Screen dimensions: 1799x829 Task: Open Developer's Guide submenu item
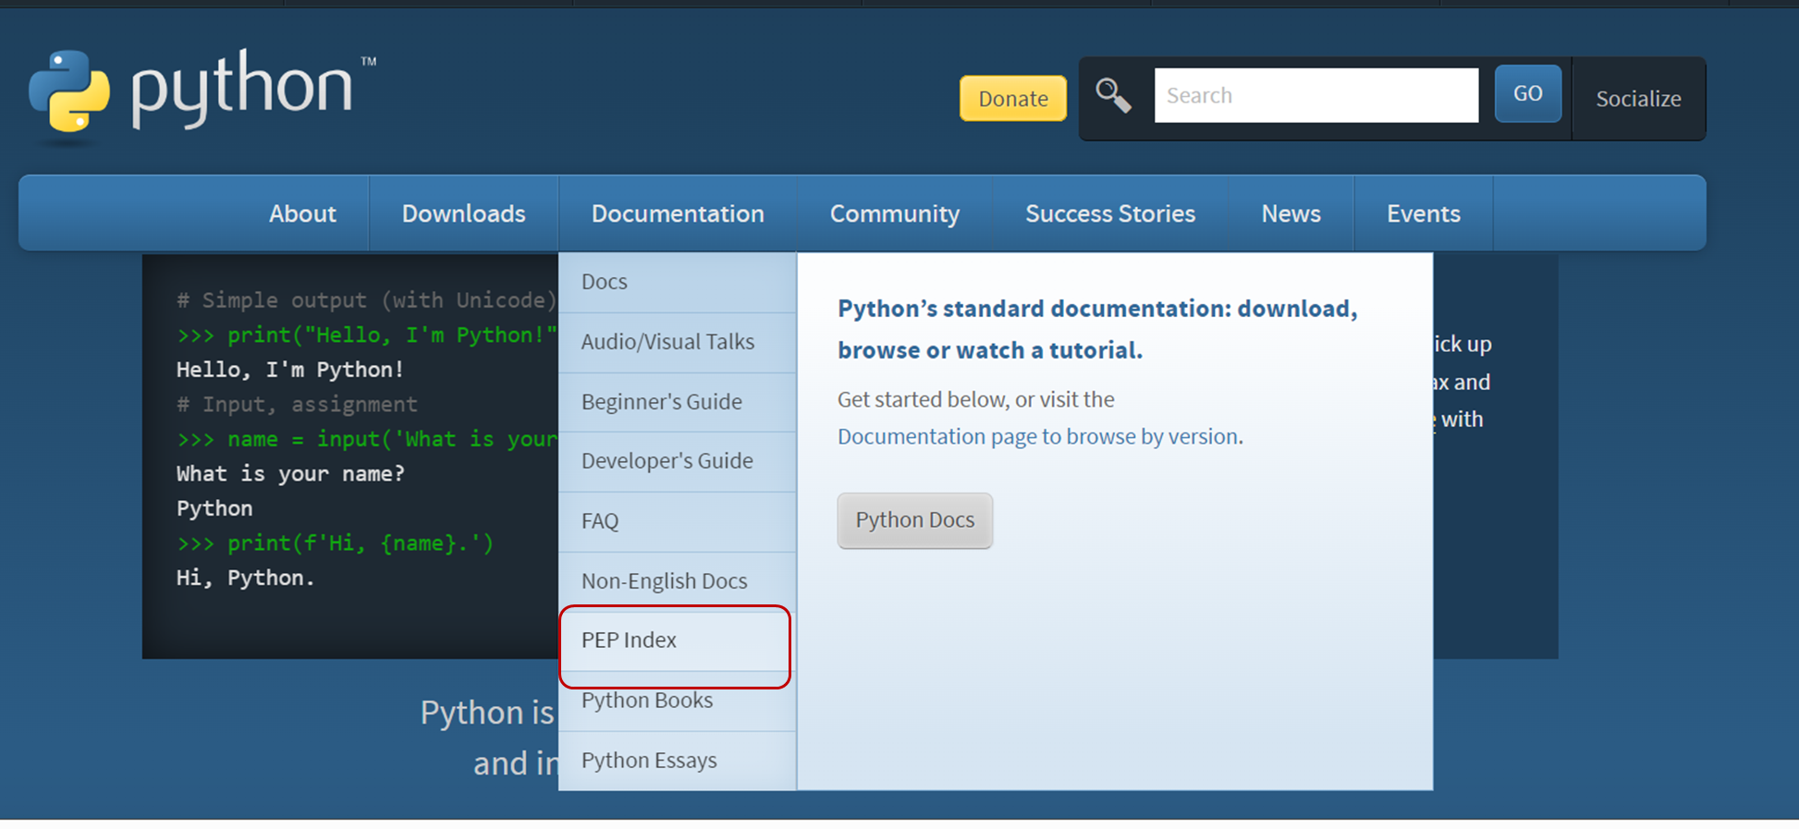[x=678, y=461]
